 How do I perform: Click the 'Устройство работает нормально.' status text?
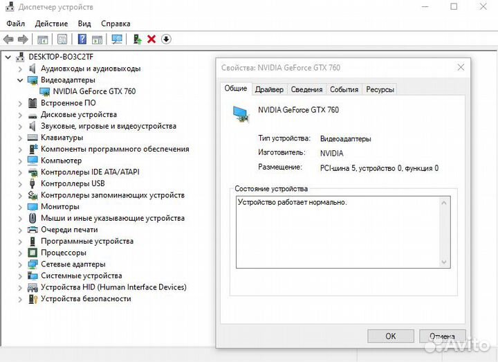(292, 202)
